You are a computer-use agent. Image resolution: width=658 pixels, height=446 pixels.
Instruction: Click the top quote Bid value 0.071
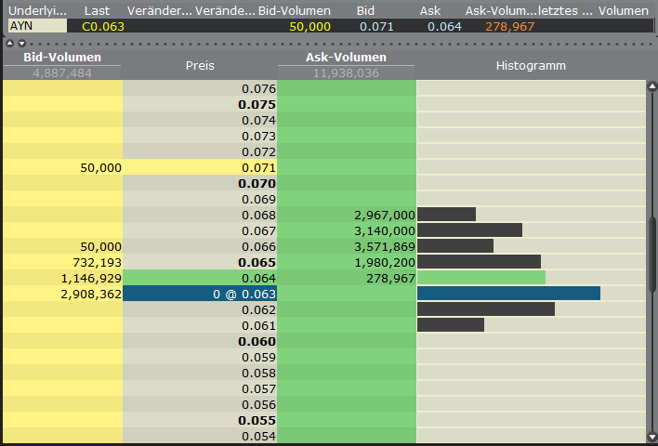[x=377, y=26]
